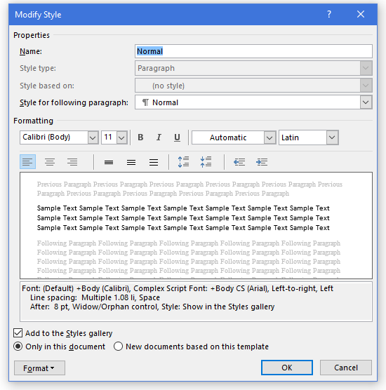Click in the Name text field
386x390 pixels.
click(x=253, y=51)
